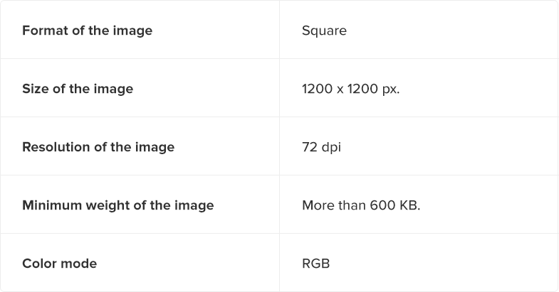
Task: Select the 'RGB' value cell
Action: [x=419, y=263]
